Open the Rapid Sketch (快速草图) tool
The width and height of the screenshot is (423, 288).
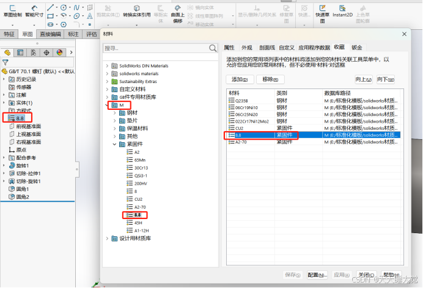(x=322, y=14)
